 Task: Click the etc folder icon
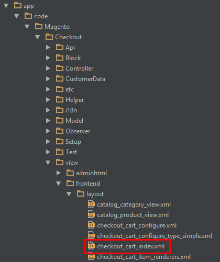tap(60, 89)
